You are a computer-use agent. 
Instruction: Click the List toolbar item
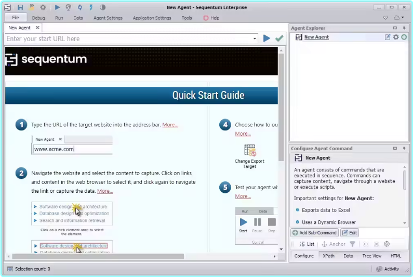[307, 244]
